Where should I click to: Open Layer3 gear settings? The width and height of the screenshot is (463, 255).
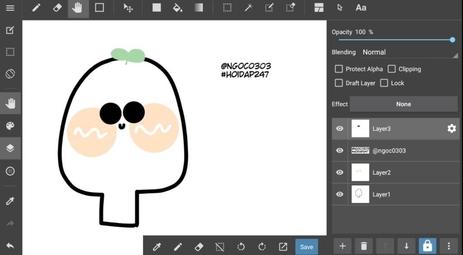pos(452,128)
